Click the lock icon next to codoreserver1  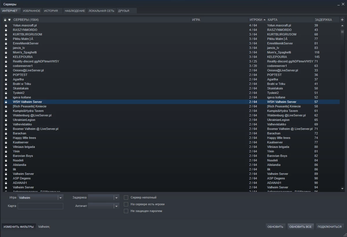(x=6, y=66)
